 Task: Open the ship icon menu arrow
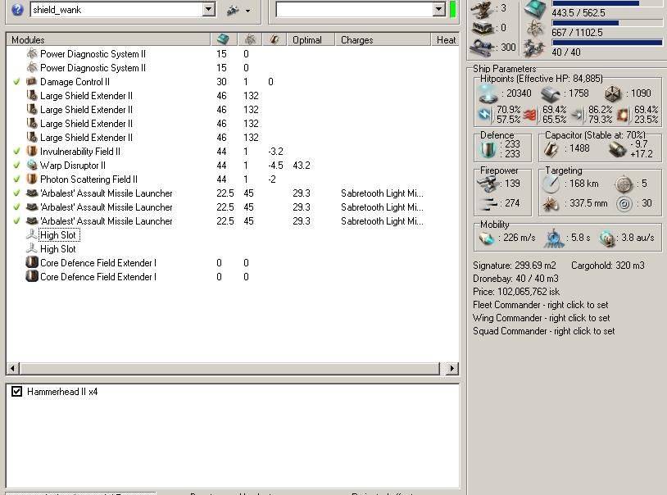pos(248,11)
